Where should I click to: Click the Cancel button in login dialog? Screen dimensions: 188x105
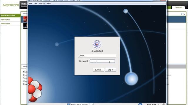(x=98, y=70)
